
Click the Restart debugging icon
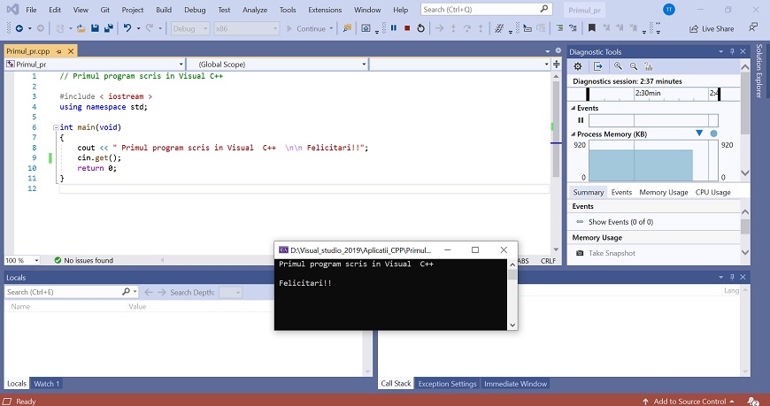[x=420, y=28]
